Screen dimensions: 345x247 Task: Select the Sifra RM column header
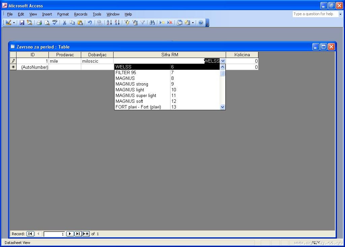click(x=170, y=55)
